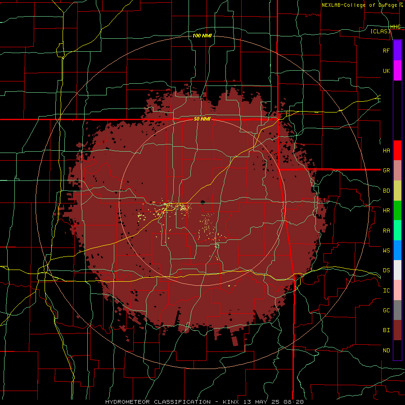Click the DS legend label
Screen dimensions: 405x405
click(x=387, y=270)
